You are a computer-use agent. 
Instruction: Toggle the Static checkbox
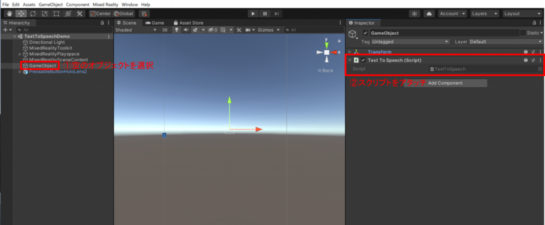[523, 33]
